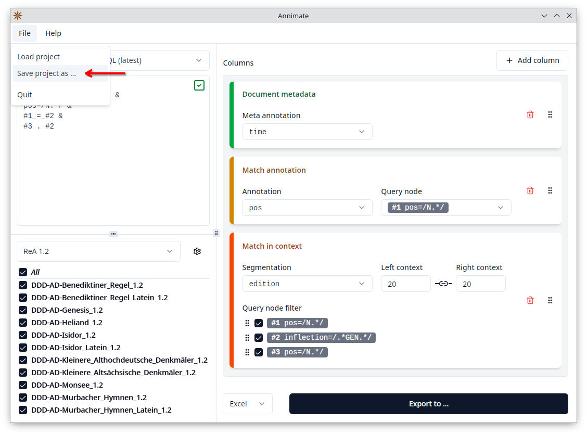Screen dimensions: 587x435
Task: Open corpus set settings gear icon
Action: [197, 251]
